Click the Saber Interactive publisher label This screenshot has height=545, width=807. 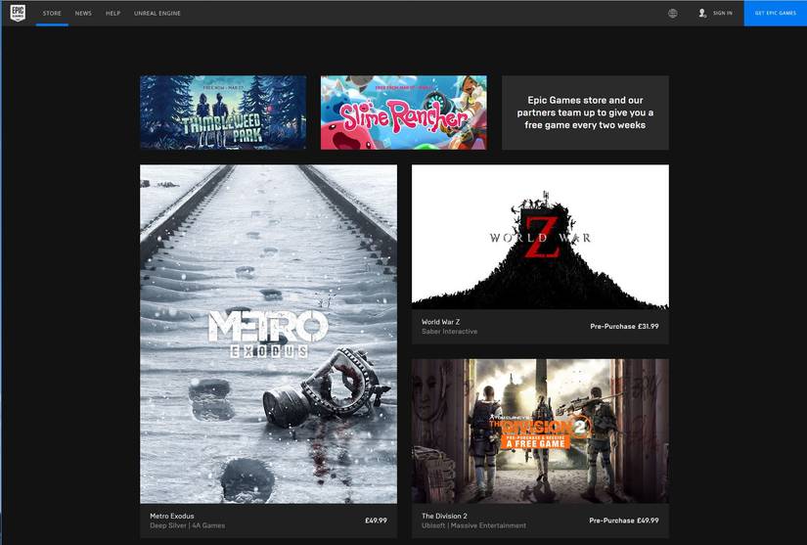coord(449,332)
